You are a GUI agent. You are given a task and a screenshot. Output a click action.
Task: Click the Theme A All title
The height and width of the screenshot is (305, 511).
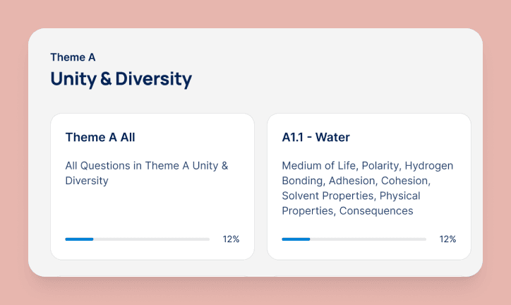pyautogui.click(x=100, y=137)
